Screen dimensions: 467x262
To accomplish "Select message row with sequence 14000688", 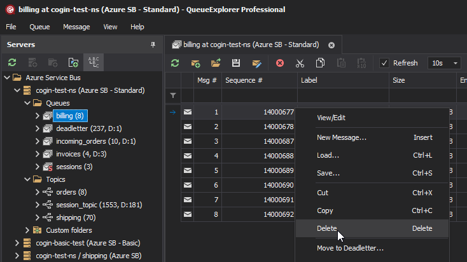I will point(238,156).
